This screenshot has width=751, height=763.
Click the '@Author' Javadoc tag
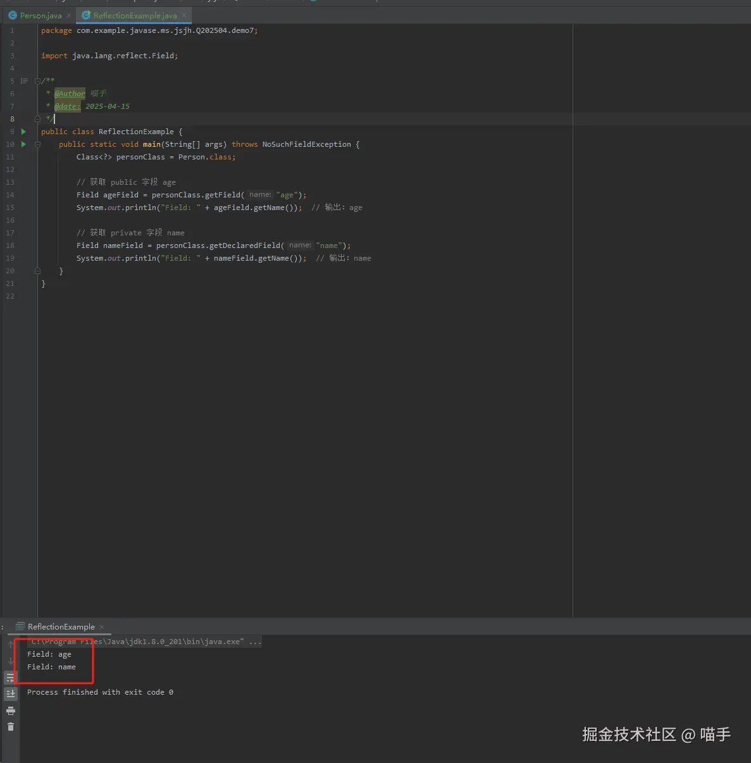tap(70, 94)
